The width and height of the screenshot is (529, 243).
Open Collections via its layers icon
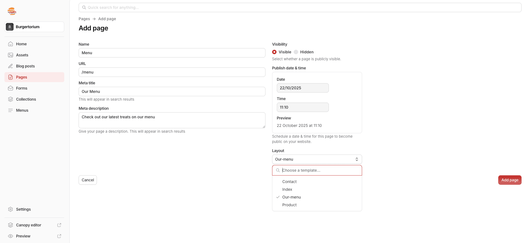coord(11,99)
